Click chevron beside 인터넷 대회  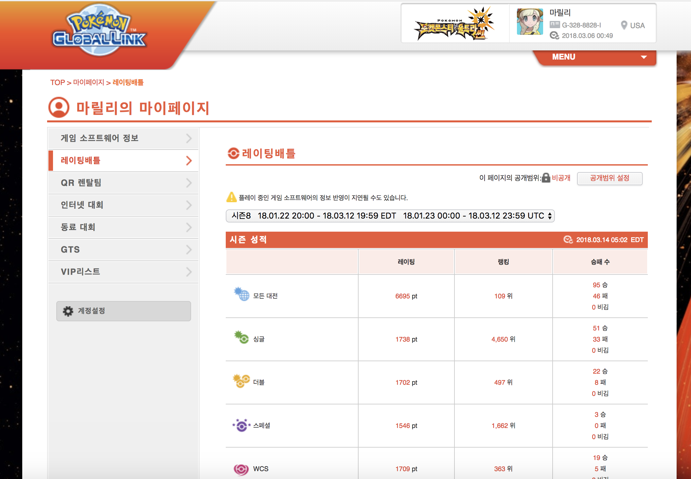click(x=189, y=205)
